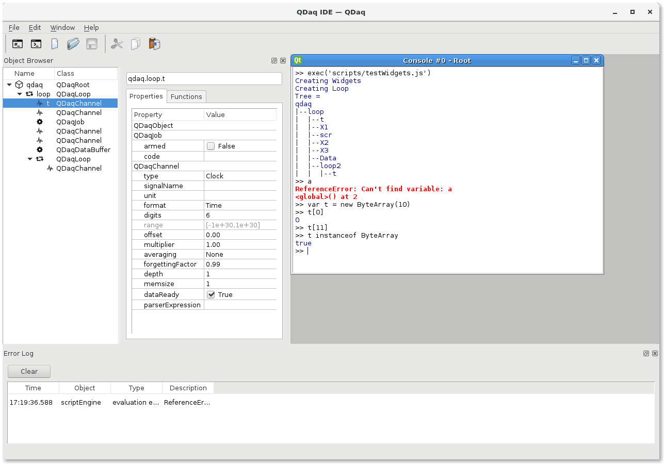Click the loop icon of nested QDaqLoop
Viewport: 664px width, 464px height.
coord(40,159)
